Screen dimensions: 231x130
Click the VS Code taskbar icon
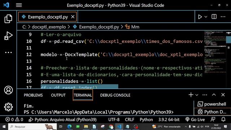(x=119, y=127)
